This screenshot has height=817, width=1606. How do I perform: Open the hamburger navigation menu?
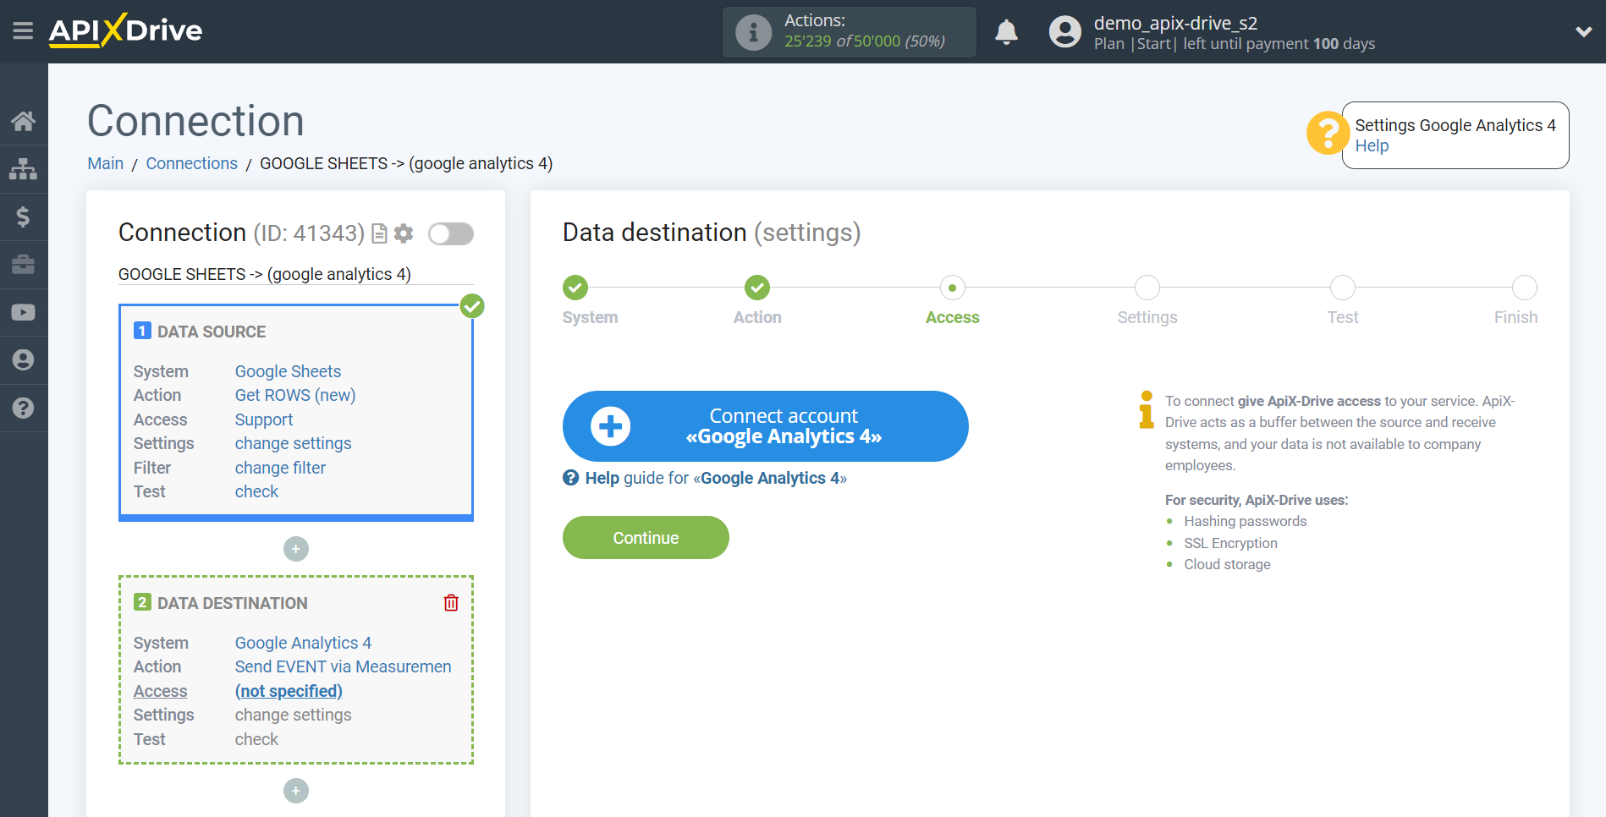pos(23,30)
